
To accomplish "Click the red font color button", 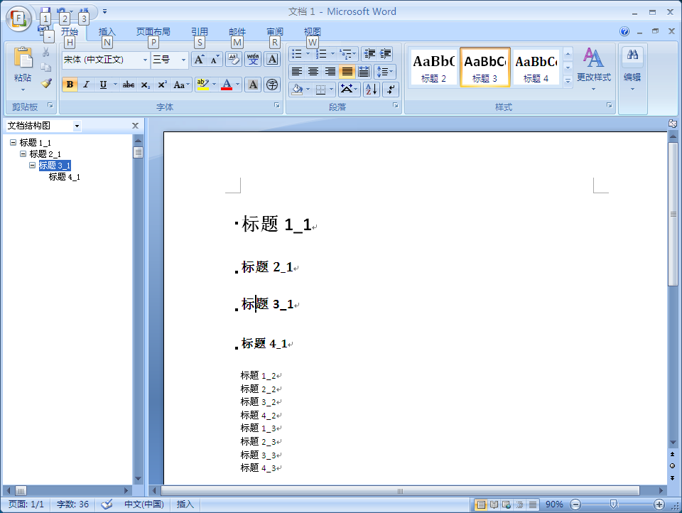I will click(227, 85).
